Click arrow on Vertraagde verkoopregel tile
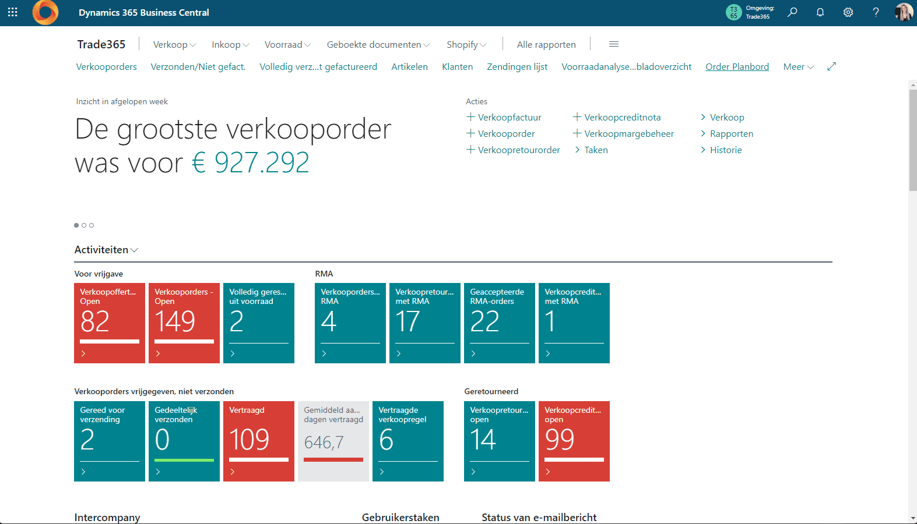This screenshot has height=524, width=917. (382, 472)
